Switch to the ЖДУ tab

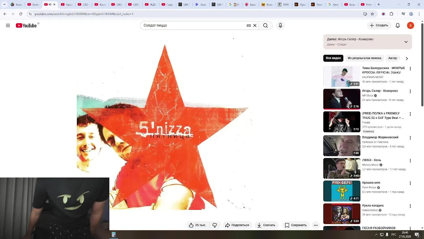[150, 5]
